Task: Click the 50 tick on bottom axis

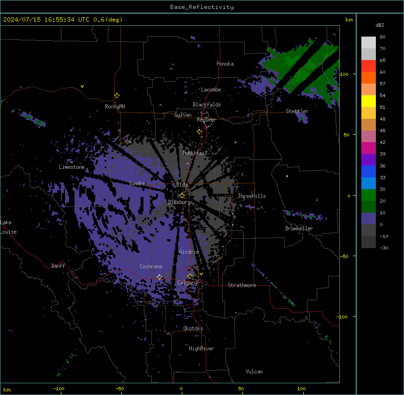Action: [241, 388]
